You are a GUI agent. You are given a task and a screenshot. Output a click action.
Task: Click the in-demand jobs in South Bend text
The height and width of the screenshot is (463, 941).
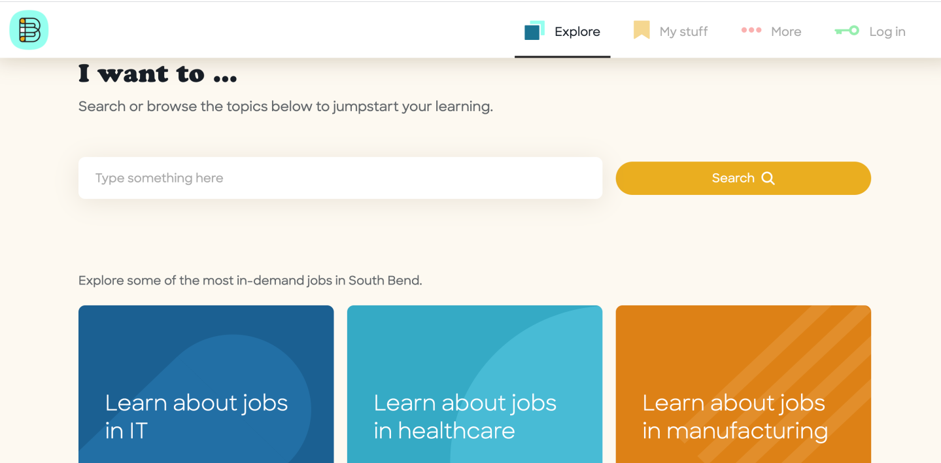point(250,281)
